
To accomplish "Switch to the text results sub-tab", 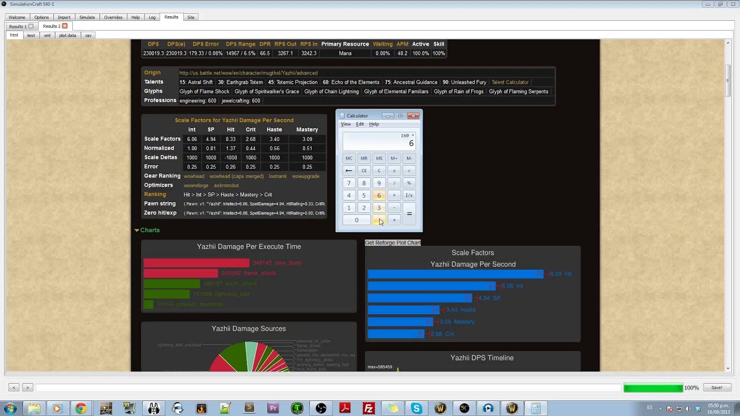I will [31, 35].
